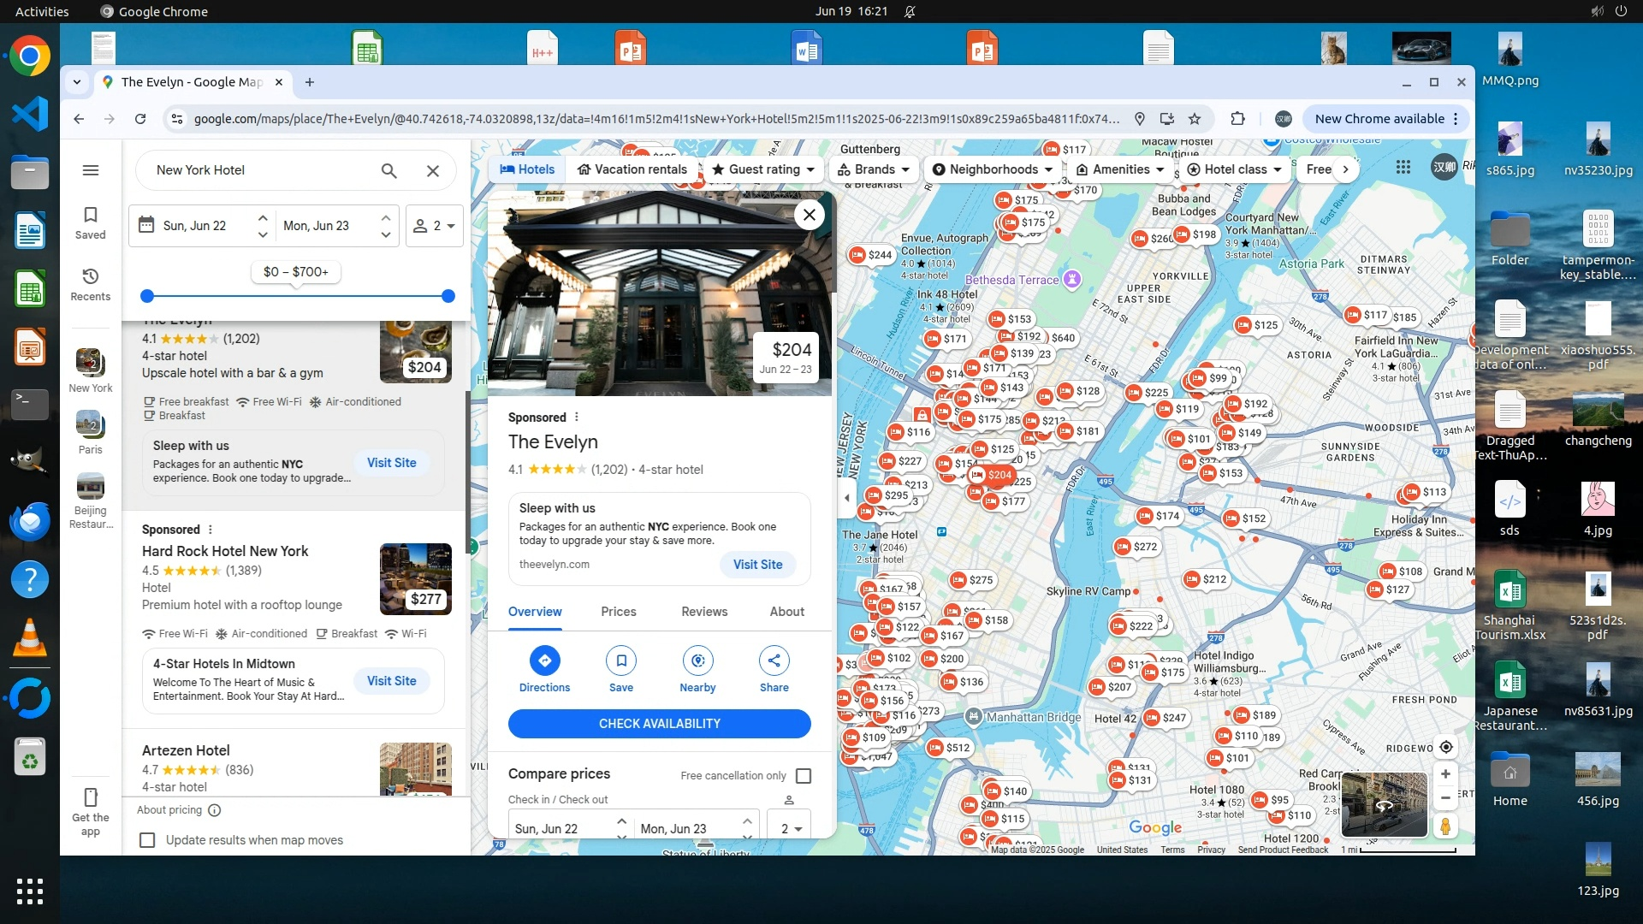The height and width of the screenshot is (924, 1643).
Task: Expand the Guest rating dropdown
Action: (762, 169)
